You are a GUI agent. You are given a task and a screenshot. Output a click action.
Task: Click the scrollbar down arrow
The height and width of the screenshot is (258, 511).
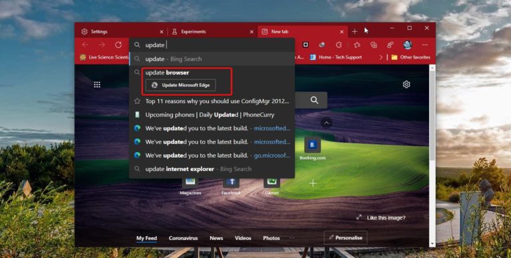pos(432,244)
